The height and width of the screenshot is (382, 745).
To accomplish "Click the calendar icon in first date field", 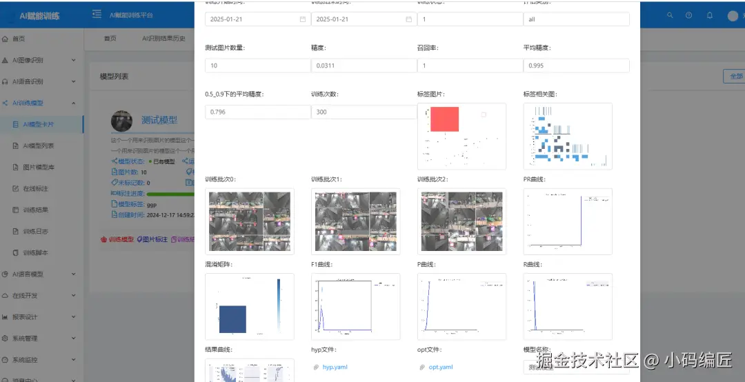I will pos(303,19).
